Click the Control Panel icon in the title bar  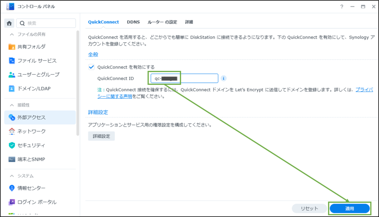pyautogui.click(x=10, y=7)
